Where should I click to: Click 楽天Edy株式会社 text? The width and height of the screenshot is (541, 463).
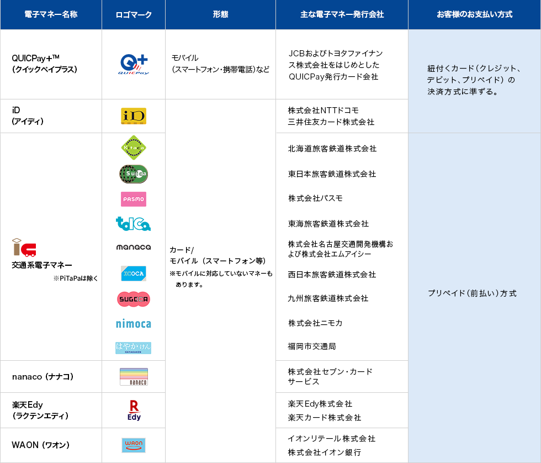(320, 404)
